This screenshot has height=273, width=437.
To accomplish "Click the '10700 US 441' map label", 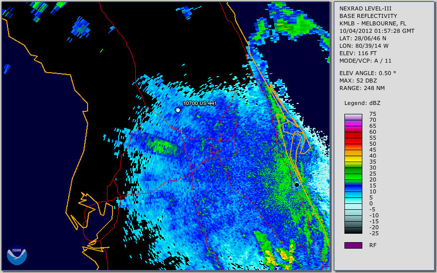I will [200, 103].
